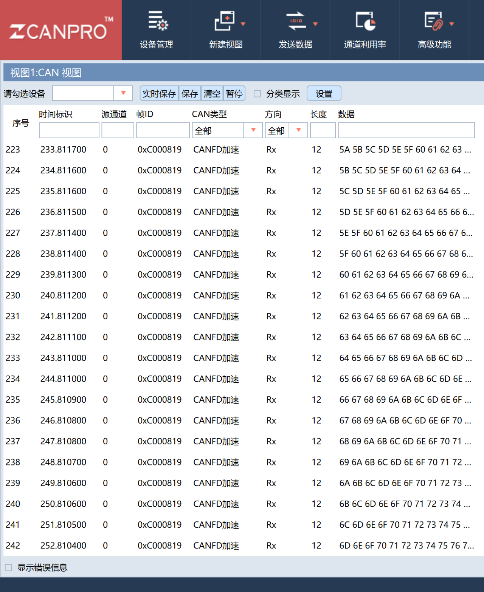The width and height of the screenshot is (484, 592).
Task: Open the 通道利用率 channel utilization icon
Action: point(365,21)
